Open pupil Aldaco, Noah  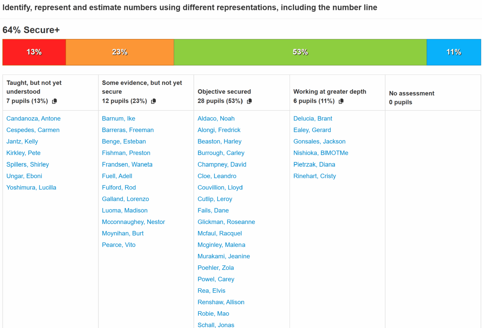[x=216, y=119]
